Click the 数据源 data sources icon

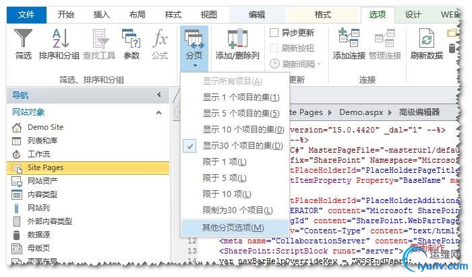(x=17, y=235)
